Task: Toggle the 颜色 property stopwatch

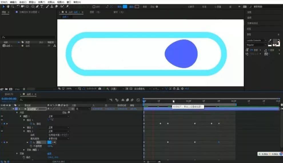Action: point(31,142)
